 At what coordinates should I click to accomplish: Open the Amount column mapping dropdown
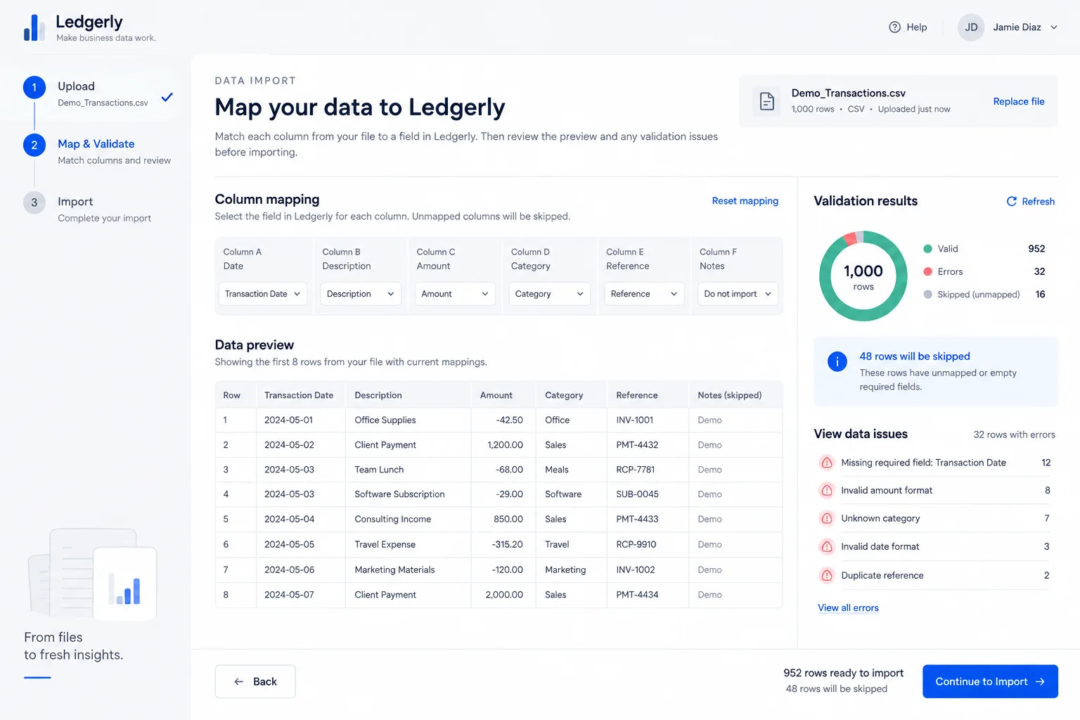click(455, 294)
